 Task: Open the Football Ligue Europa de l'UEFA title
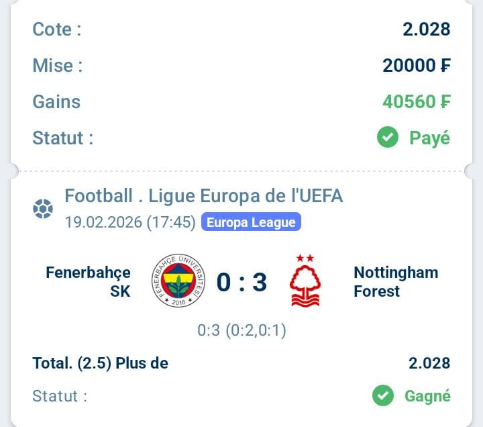(203, 196)
